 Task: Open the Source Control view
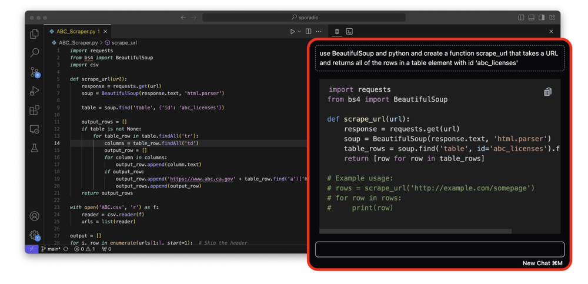point(35,72)
